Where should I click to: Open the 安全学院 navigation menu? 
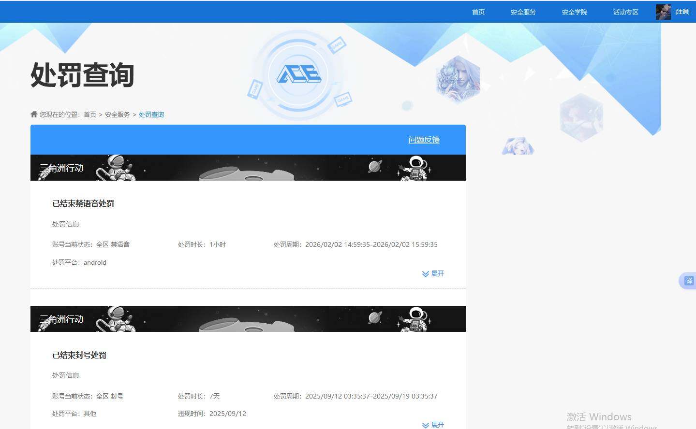coord(574,12)
